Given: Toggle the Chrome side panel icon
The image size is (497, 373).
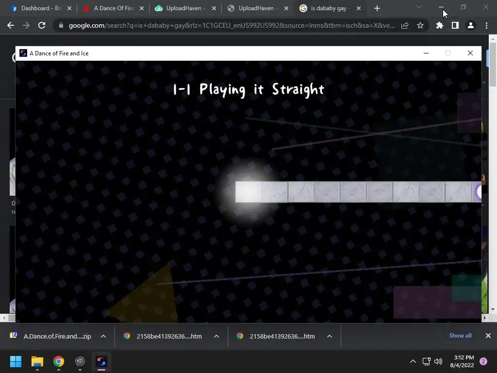Looking at the screenshot, I should pyautogui.click(x=455, y=25).
